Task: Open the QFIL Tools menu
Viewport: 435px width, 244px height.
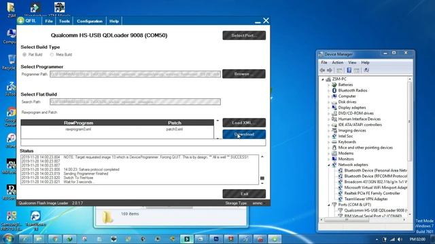Action: [x=65, y=21]
